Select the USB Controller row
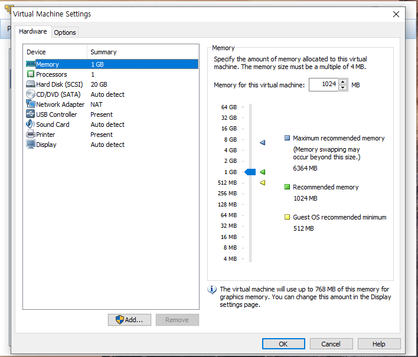418x357 pixels. [112, 114]
